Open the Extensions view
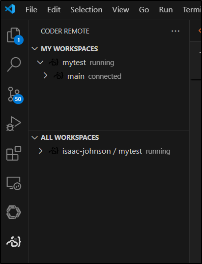Image resolution: width=202 pixels, height=264 pixels. coord(14,153)
